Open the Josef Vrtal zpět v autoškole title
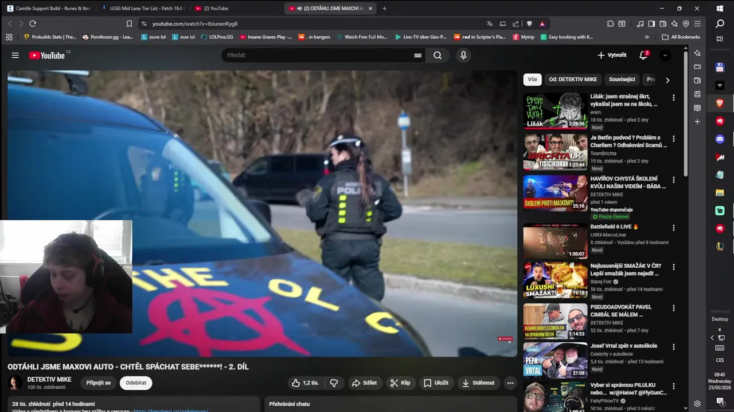 click(624, 346)
